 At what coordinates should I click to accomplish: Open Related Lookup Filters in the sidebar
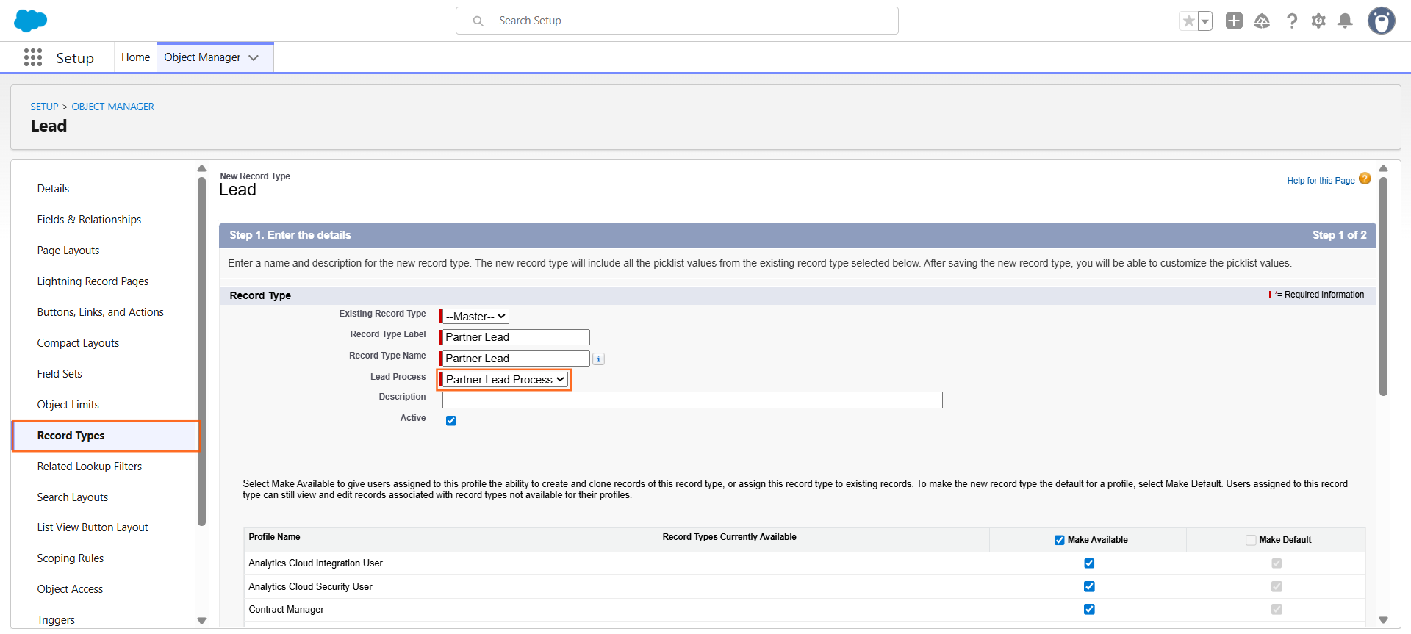[90, 467]
